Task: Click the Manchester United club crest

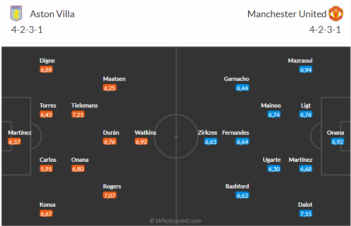Action: click(x=335, y=14)
